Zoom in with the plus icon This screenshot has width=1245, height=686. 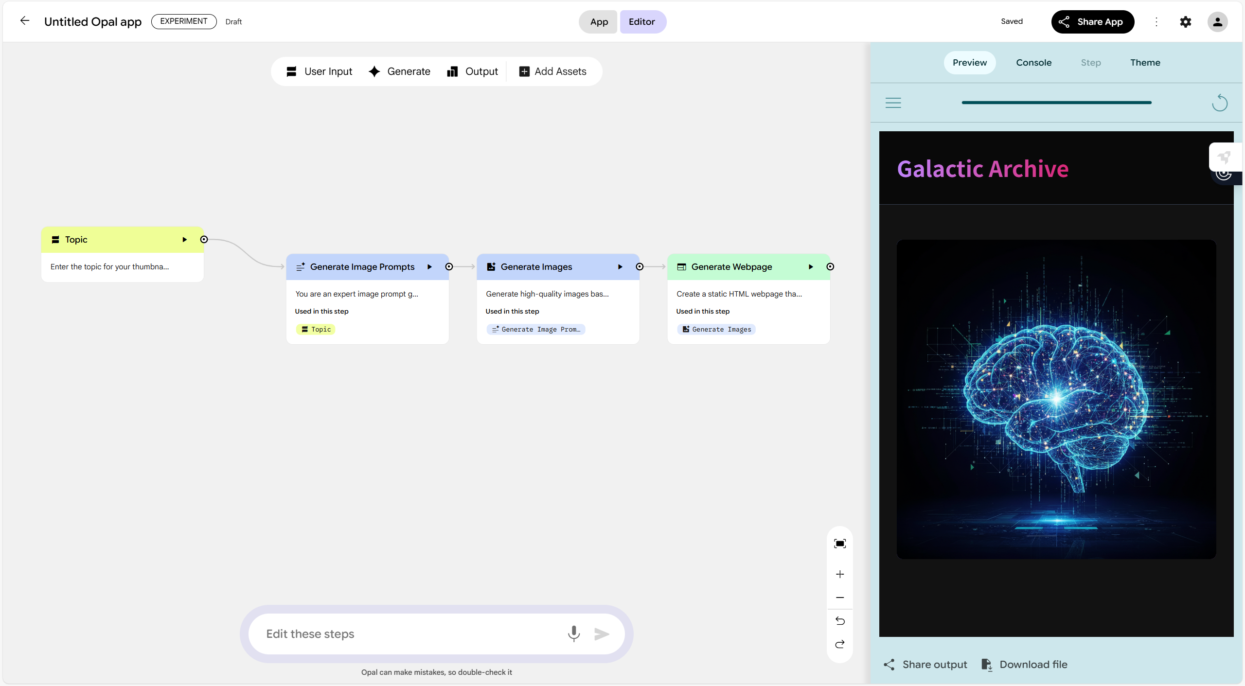840,574
